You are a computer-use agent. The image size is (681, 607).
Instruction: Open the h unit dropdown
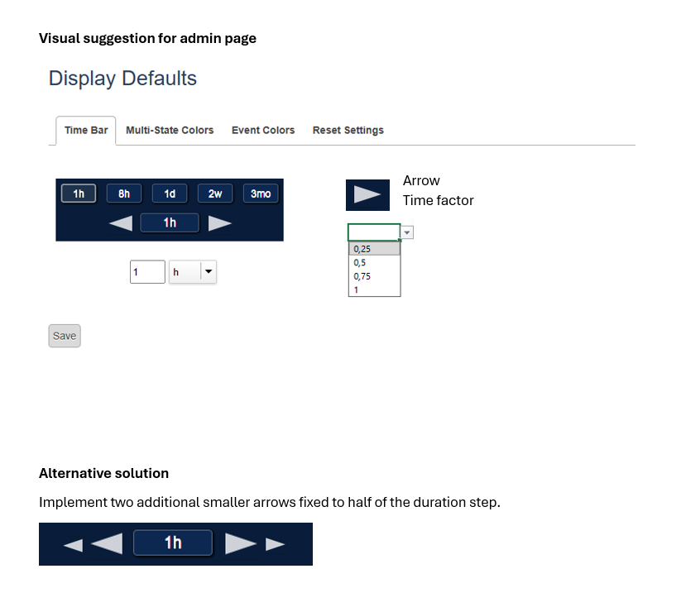click(192, 271)
